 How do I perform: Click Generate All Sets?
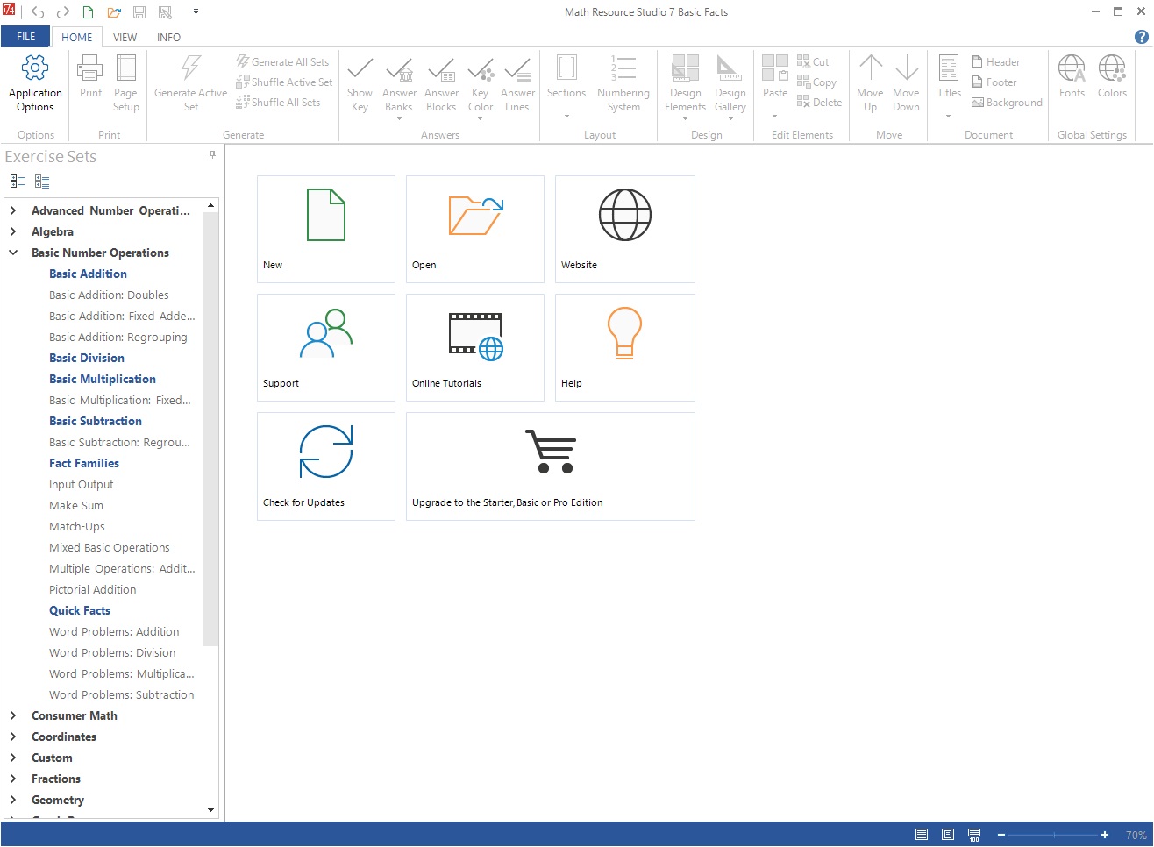click(282, 61)
